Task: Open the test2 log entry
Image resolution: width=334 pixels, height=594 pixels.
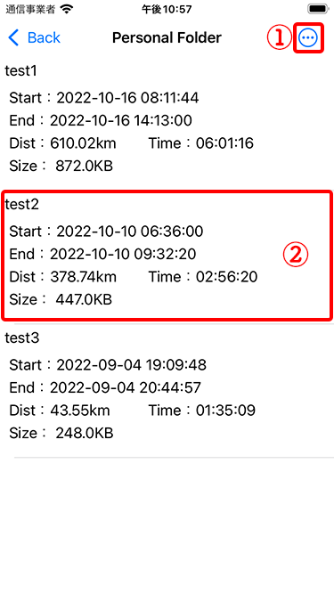Action: click(x=167, y=255)
